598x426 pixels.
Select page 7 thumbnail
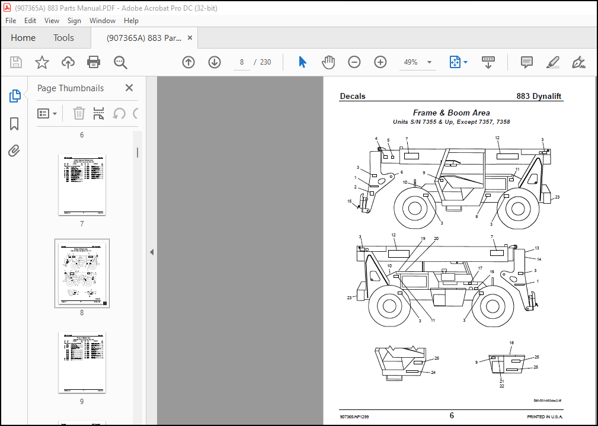(82, 185)
